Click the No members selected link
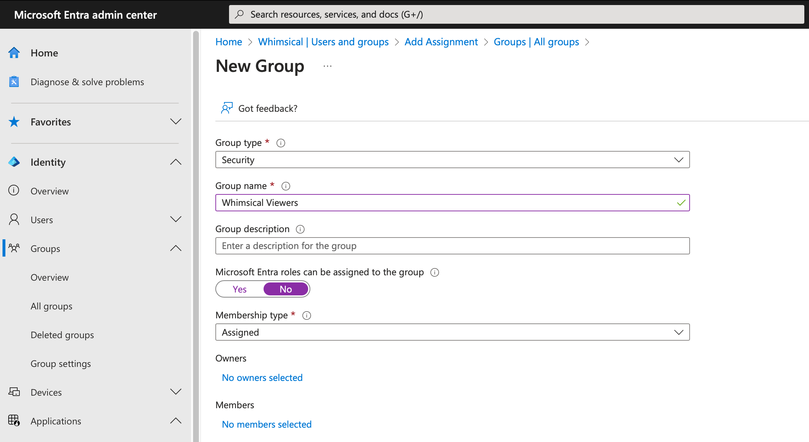The height and width of the screenshot is (442, 809). click(266, 424)
